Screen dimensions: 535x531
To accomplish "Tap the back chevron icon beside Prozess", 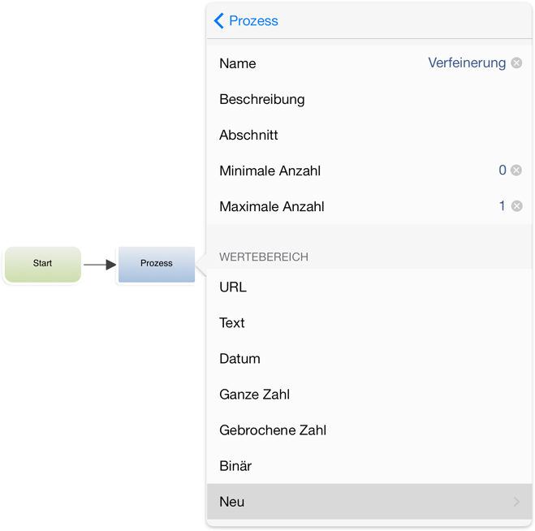I will 218,21.
